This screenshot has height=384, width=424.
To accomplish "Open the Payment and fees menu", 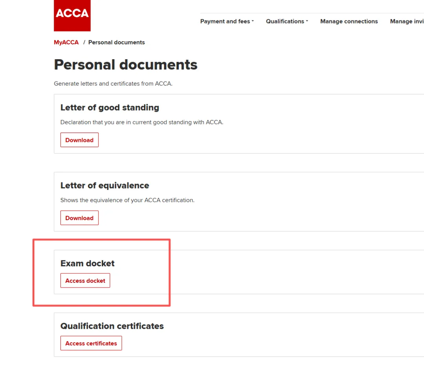I will [227, 21].
